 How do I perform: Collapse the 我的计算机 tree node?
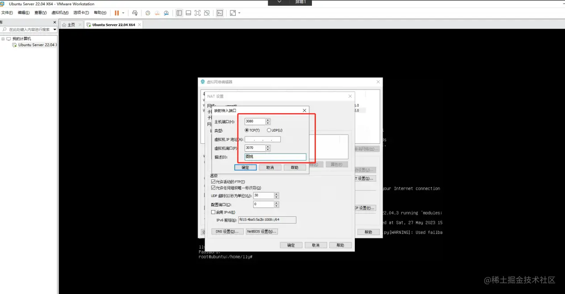coord(3,39)
